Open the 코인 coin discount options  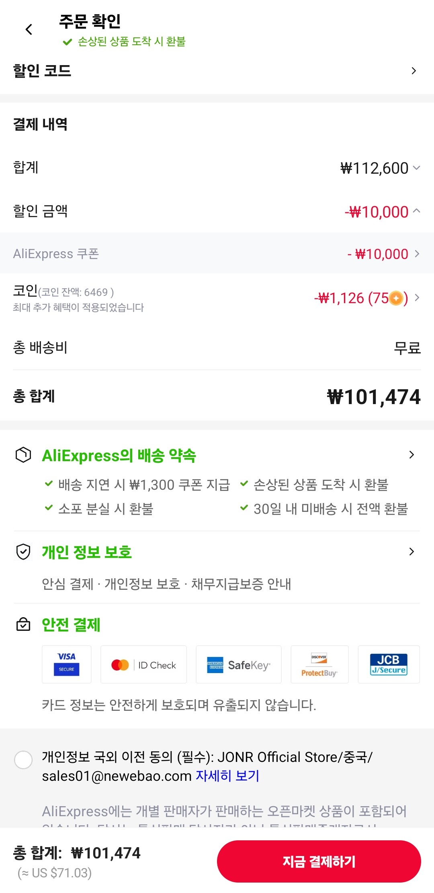[417, 298]
